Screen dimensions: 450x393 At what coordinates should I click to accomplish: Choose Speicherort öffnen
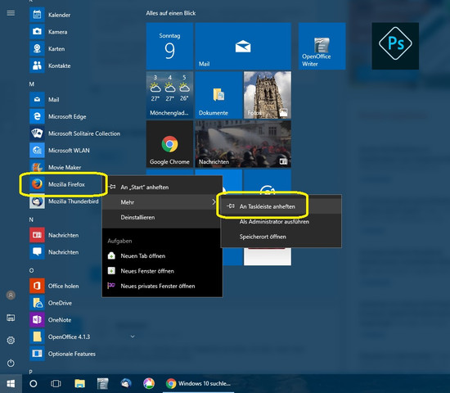[281, 237]
